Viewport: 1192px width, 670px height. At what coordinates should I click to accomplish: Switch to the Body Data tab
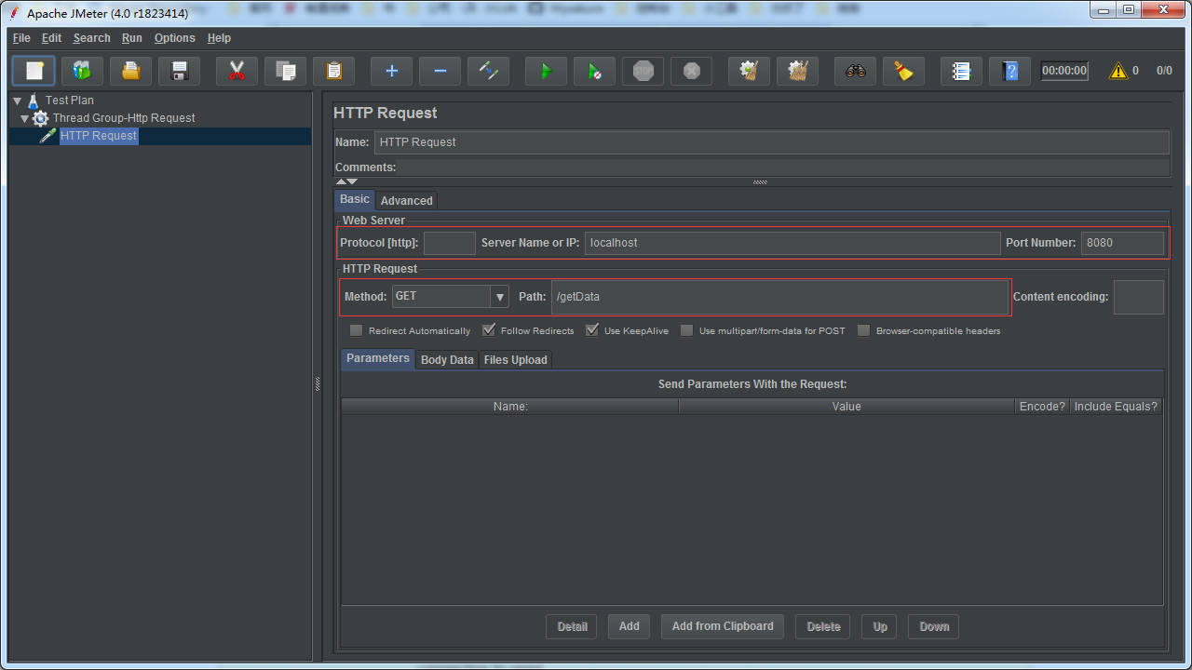click(447, 359)
